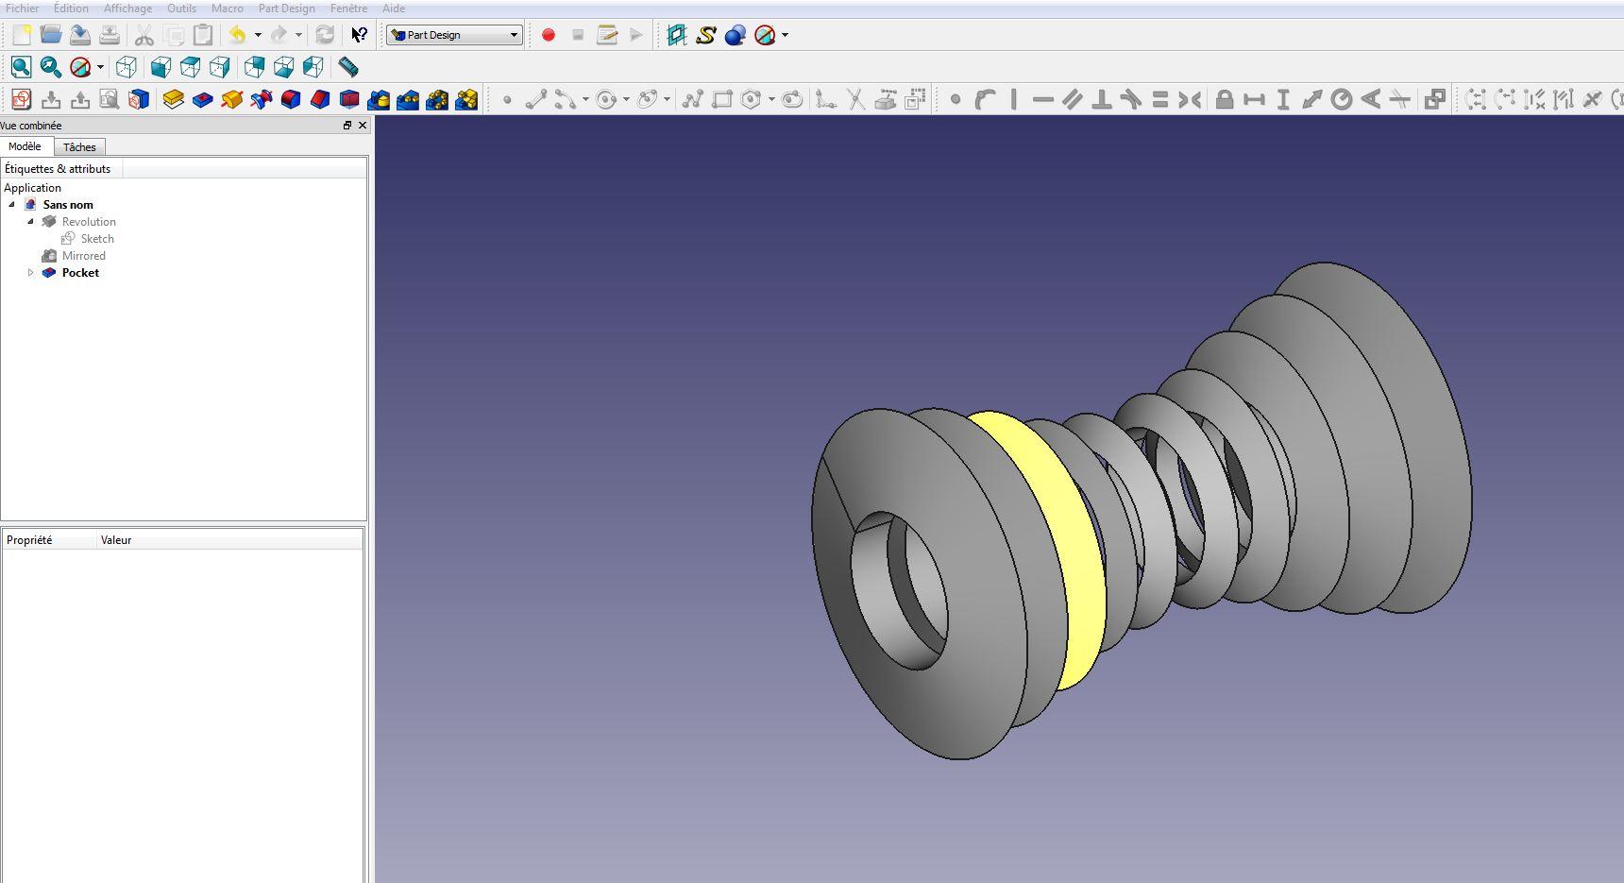
Task: Close the Vue combinée panel
Action: (x=363, y=126)
